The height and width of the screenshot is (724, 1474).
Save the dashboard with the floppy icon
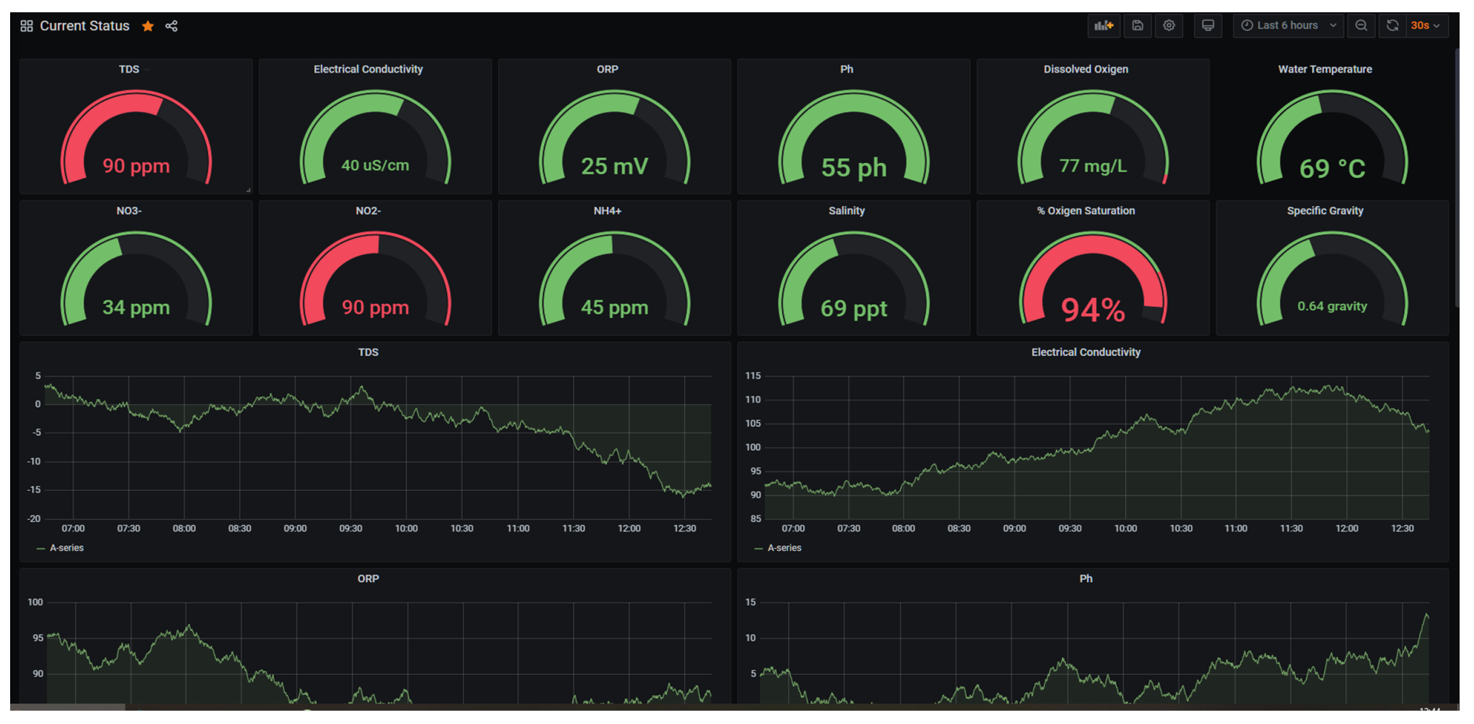point(1137,26)
